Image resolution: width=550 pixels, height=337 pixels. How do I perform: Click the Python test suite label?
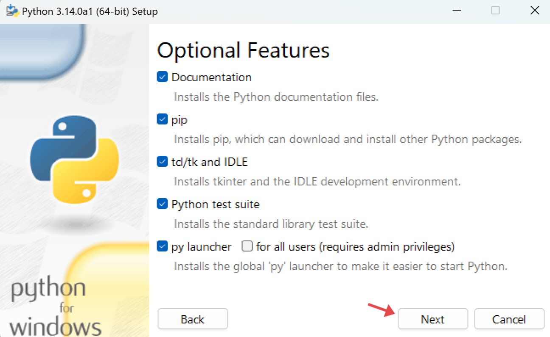(x=215, y=204)
